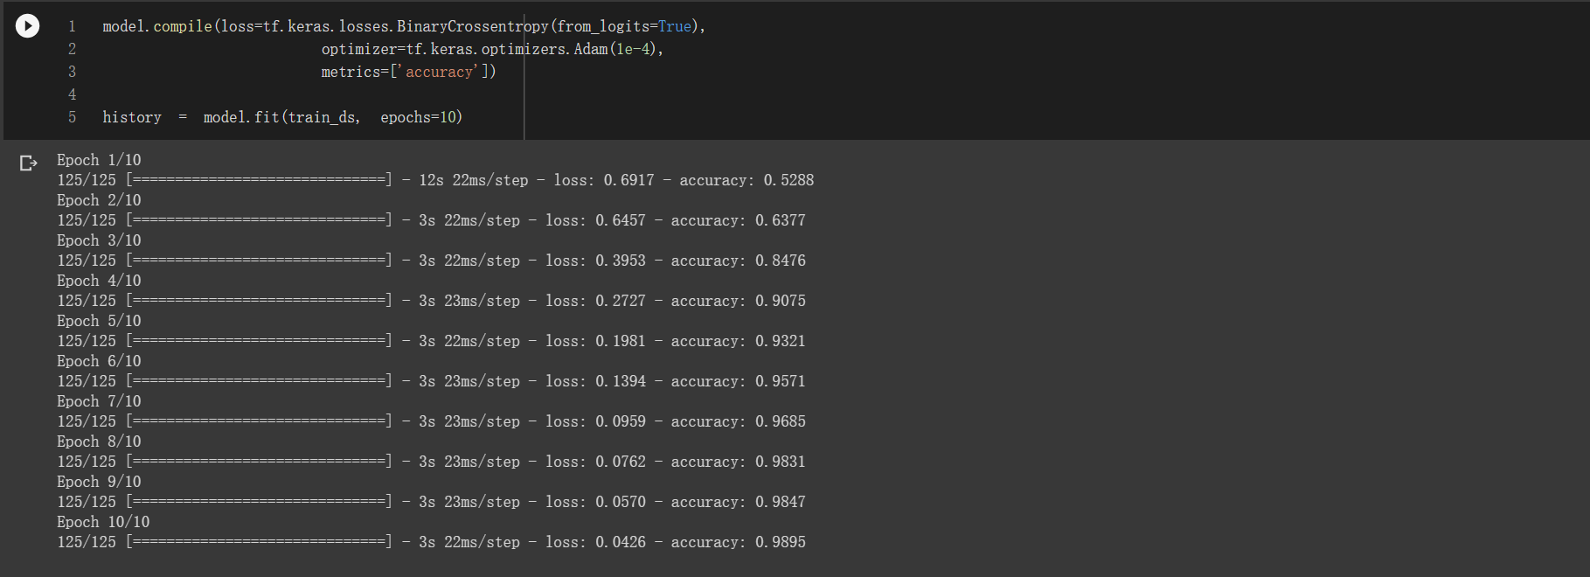The image size is (1590, 577).
Task: Click the '12s 22ms/step' timing text
Action: tap(474, 180)
